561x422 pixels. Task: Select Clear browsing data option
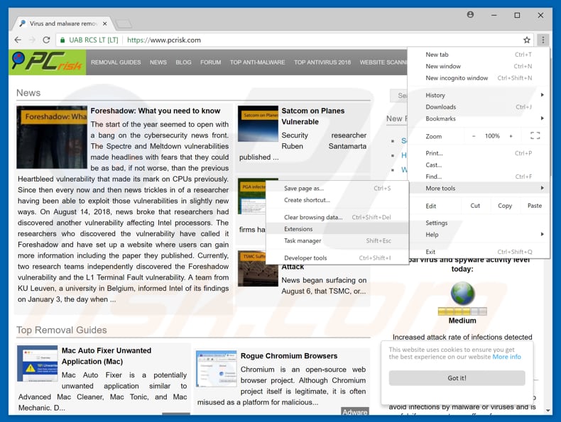(x=313, y=217)
